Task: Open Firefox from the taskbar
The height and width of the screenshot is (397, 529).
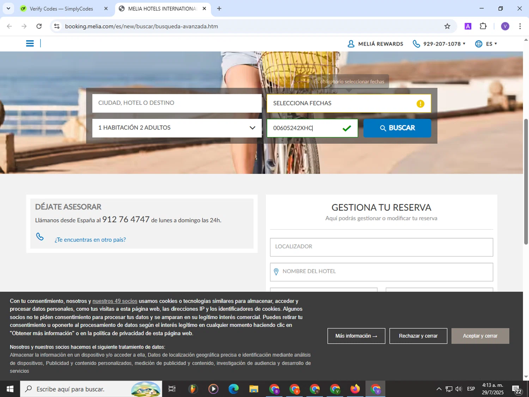Action: pos(355,389)
